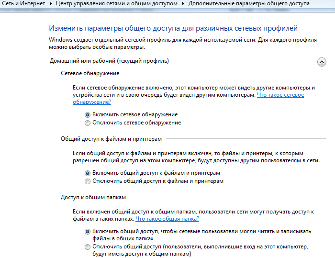This screenshot has height=258, width=335.
Task: Navigate to Центр управления сетями и общим доступом
Action: tap(116, 4)
